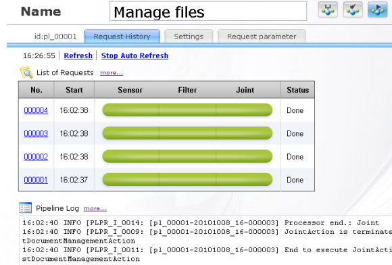
Task: Open request number 000002
Action: pos(36,157)
